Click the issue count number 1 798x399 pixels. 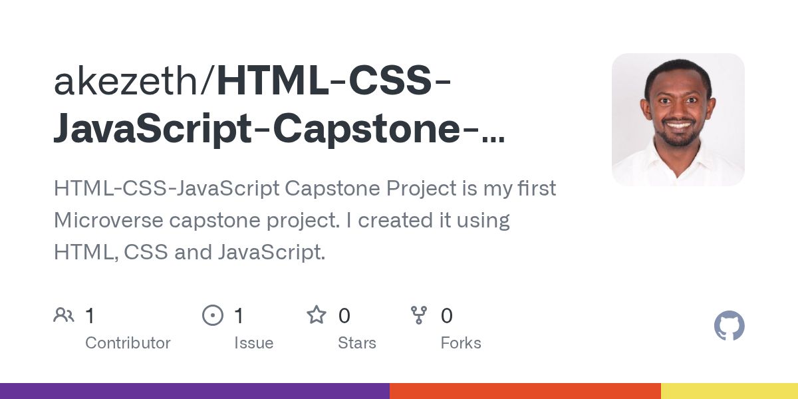[239, 316]
